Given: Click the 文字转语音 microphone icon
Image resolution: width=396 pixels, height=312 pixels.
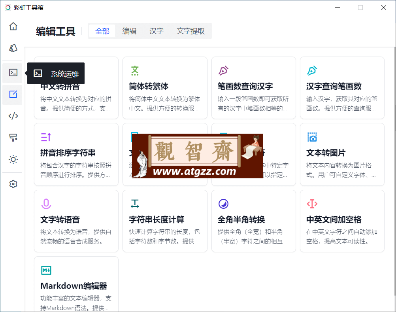Looking at the screenshot, I should pos(46,204).
